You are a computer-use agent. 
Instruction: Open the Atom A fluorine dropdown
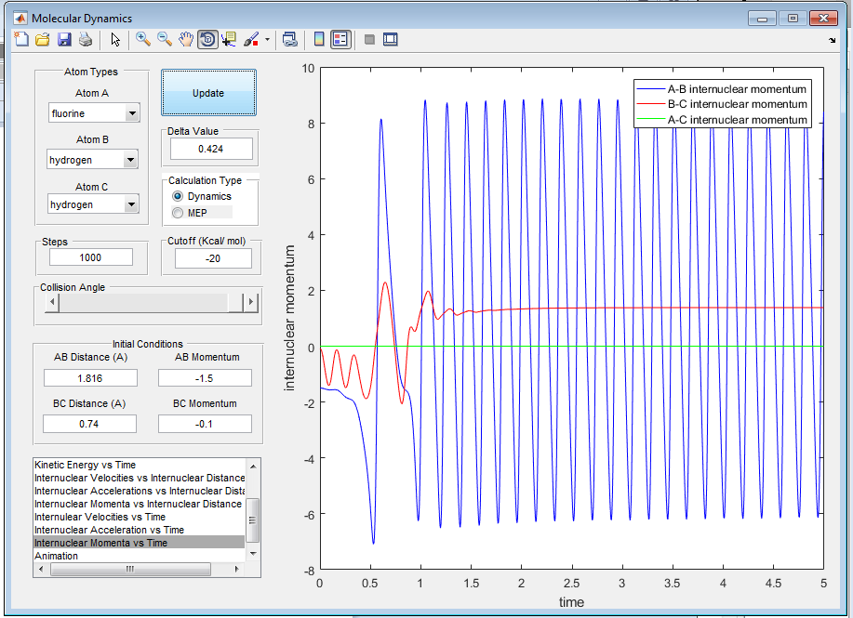pyautogui.click(x=131, y=113)
